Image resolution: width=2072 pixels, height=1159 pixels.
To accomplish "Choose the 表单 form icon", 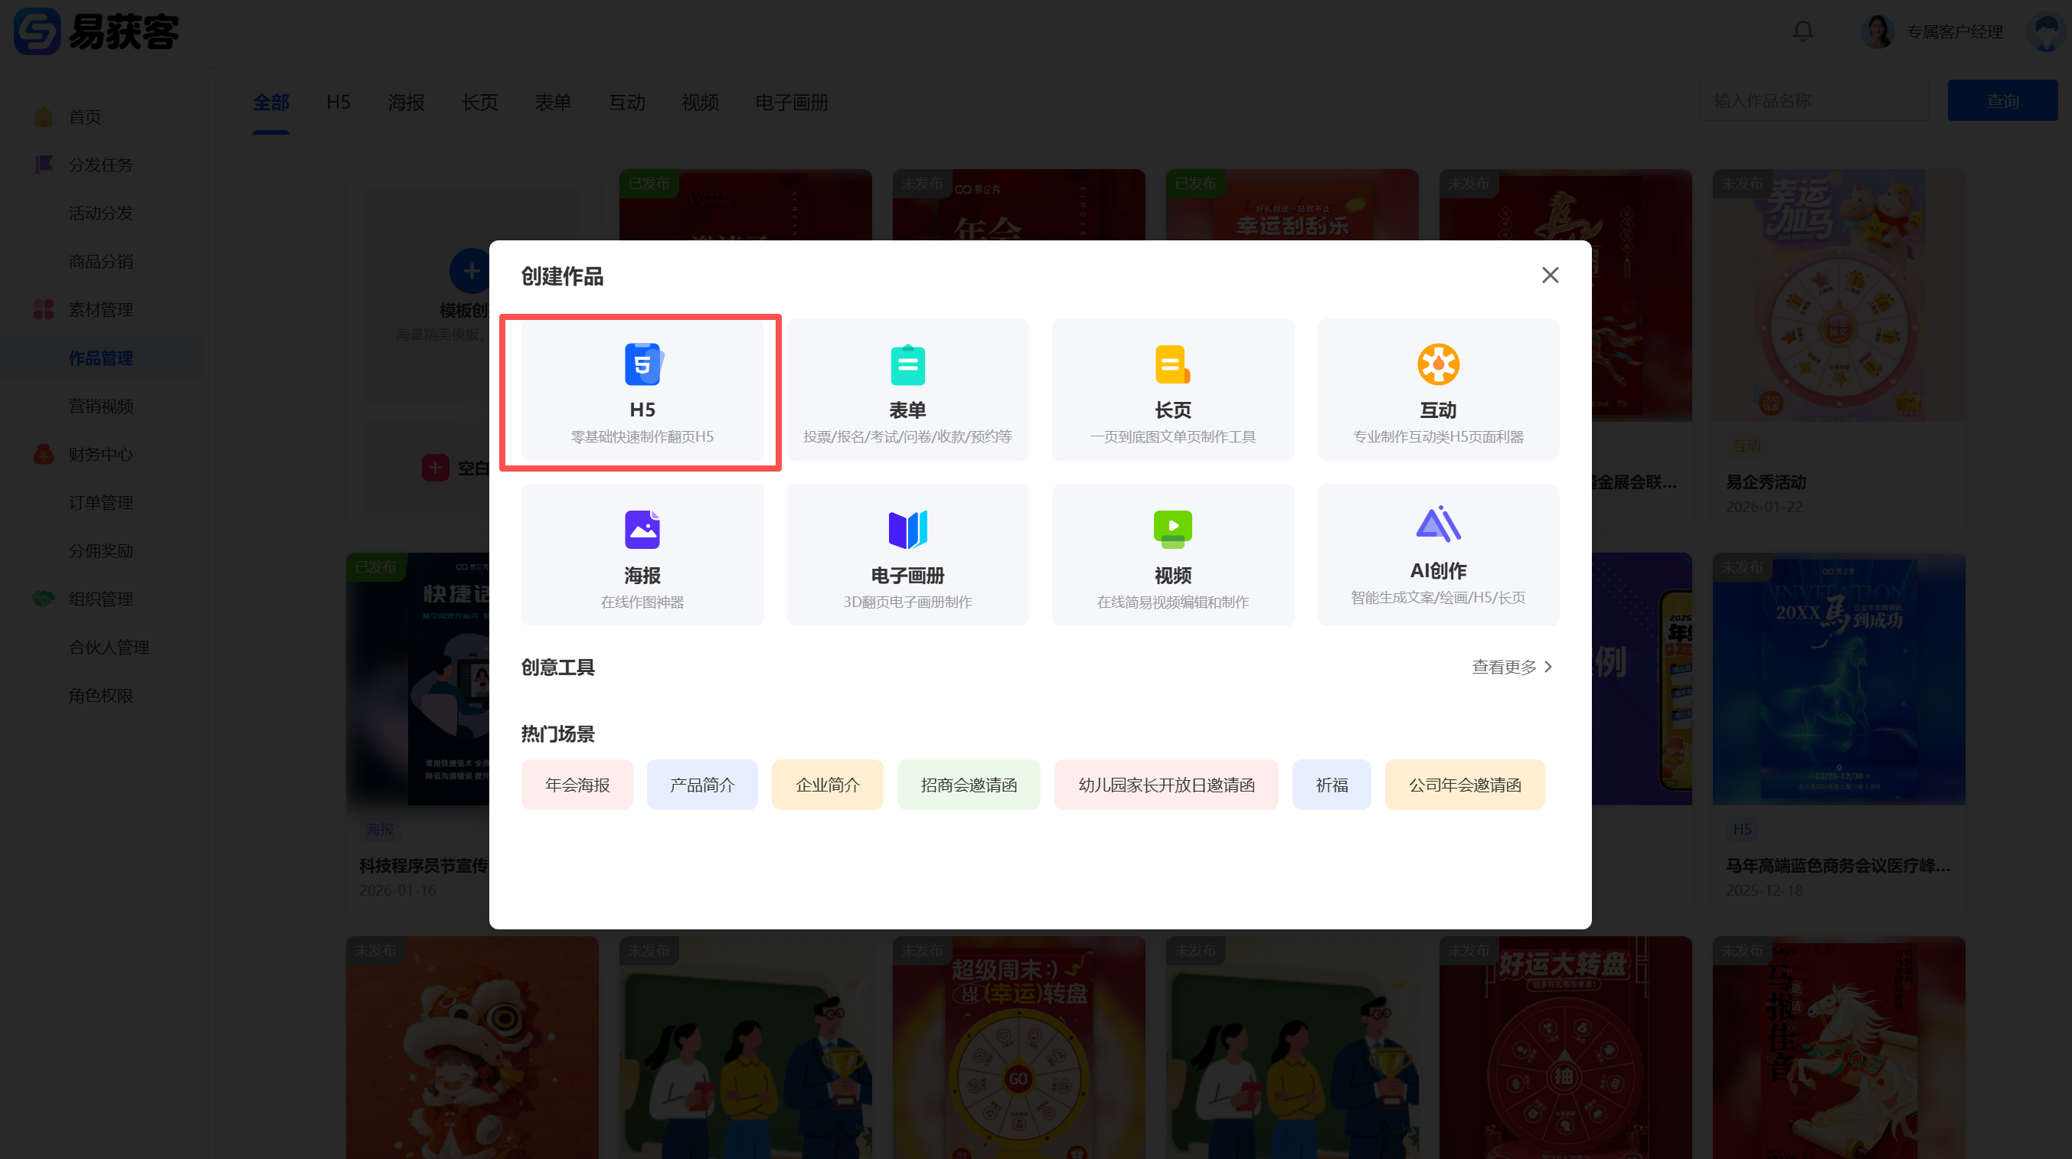I will click(907, 365).
